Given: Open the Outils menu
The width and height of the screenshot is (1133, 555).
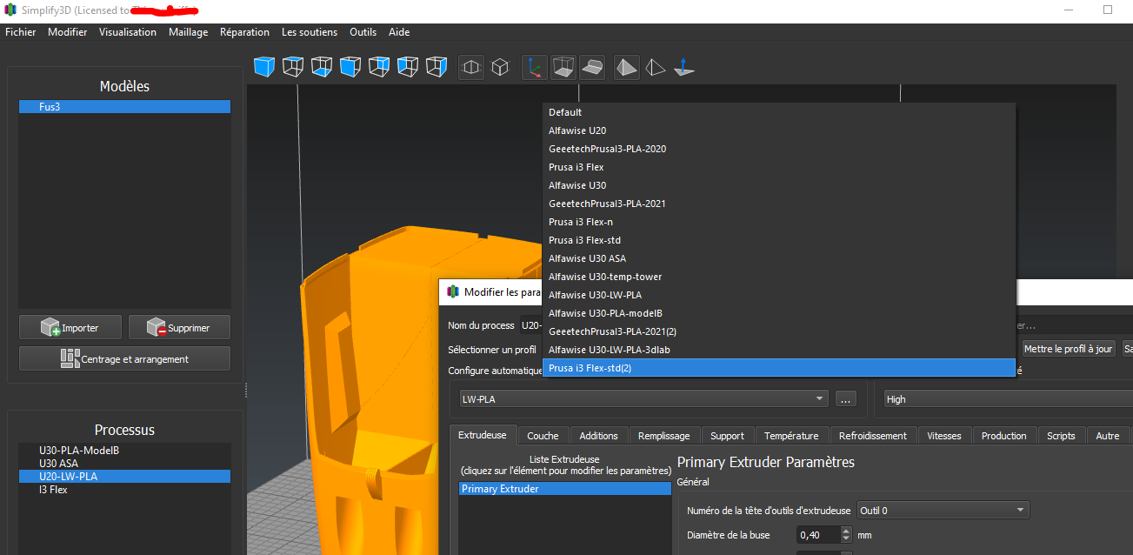Looking at the screenshot, I should pos(363,32).
